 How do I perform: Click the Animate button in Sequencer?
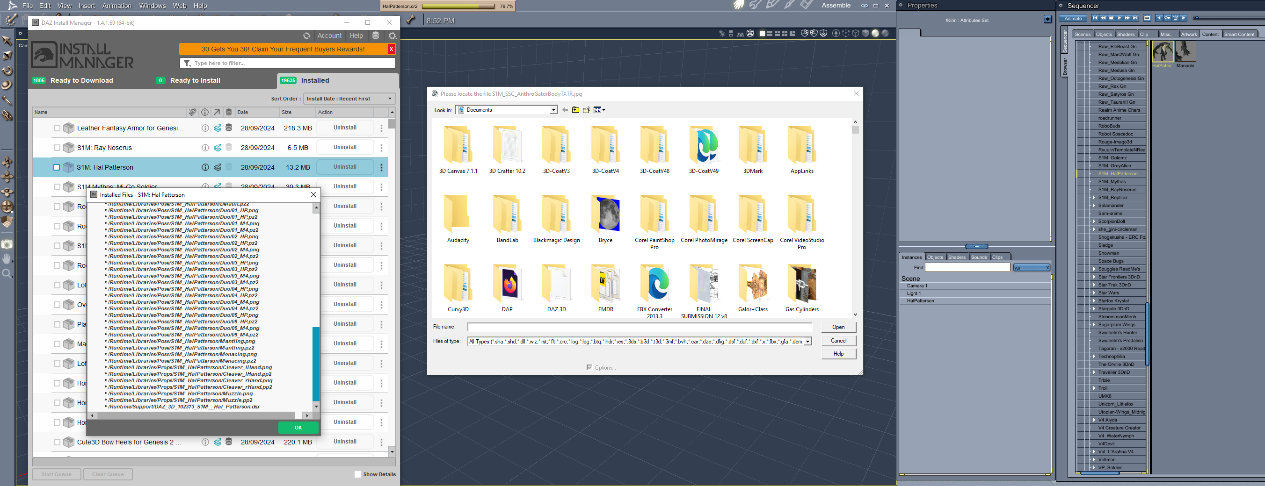point(1073,18)
